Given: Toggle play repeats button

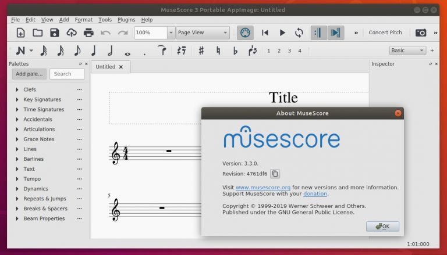Looking at the screenshot, I should pyautogui.click(x=318, y=33).
